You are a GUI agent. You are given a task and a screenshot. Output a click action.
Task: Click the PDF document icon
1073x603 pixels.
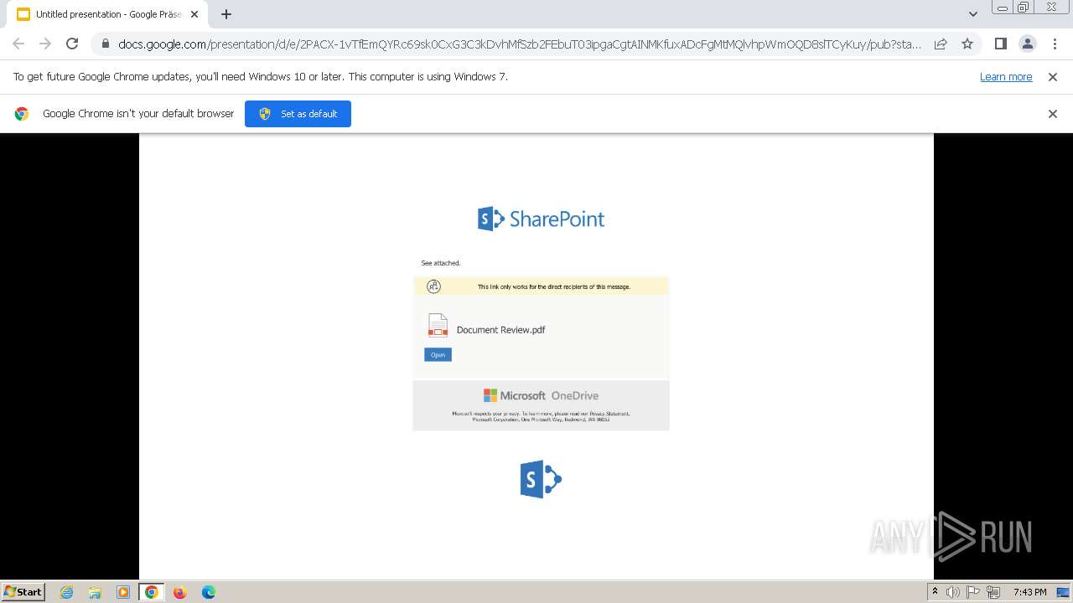pos(438,325)
